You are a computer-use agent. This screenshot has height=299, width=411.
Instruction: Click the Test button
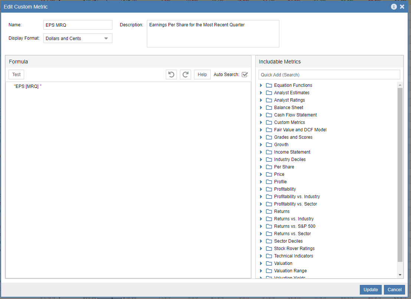pyautogui.click(x=16, y=74)
